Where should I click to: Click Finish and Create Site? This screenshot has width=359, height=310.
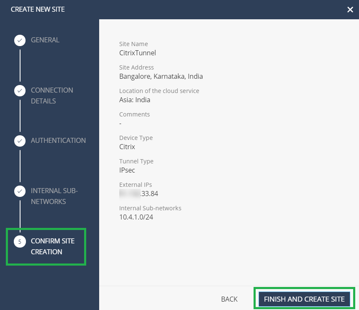coord(304,299)
